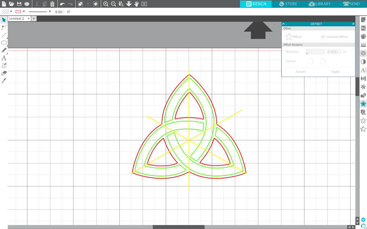This screenshot has height=229, width=367.
Task: Click the transparent fill swatch
Action: (x=6, y=11)
